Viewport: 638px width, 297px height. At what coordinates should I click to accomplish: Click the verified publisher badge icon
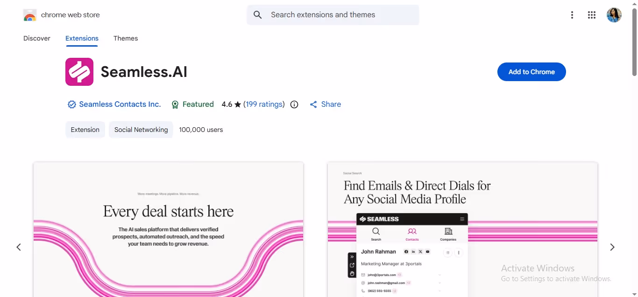pos(72,104)
